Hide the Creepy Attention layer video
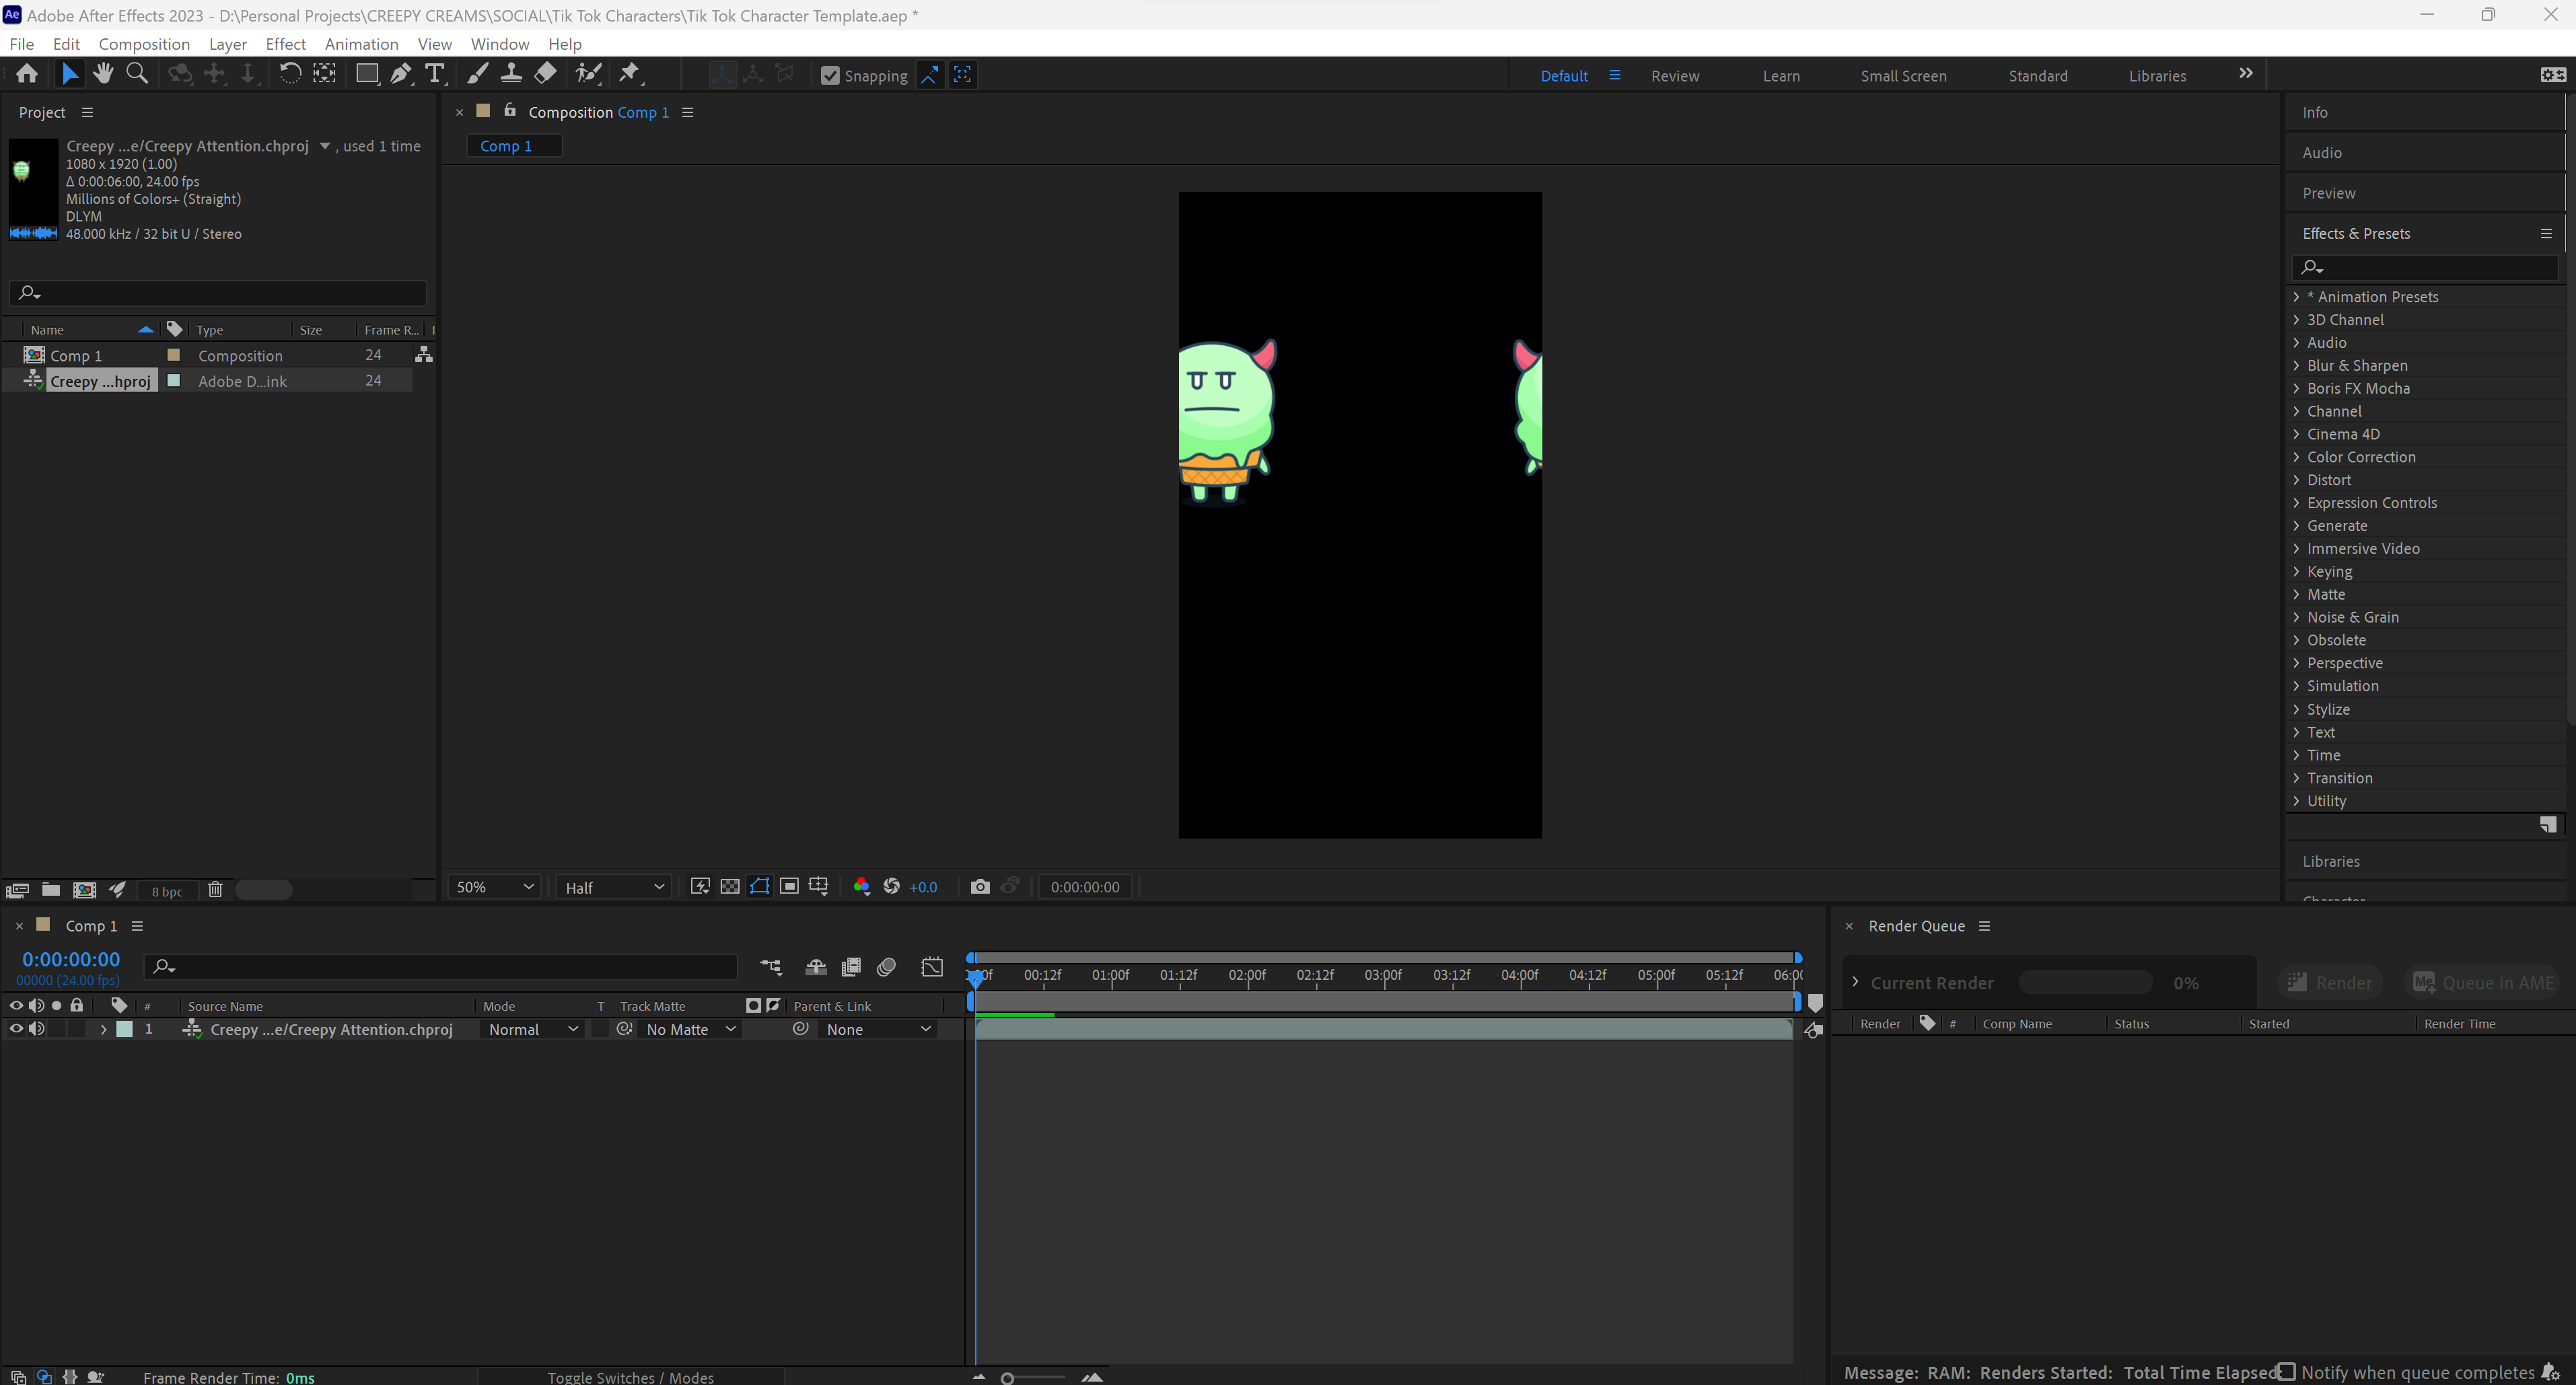The height and width of the screenshot is (1385, 2576). 16,1029
